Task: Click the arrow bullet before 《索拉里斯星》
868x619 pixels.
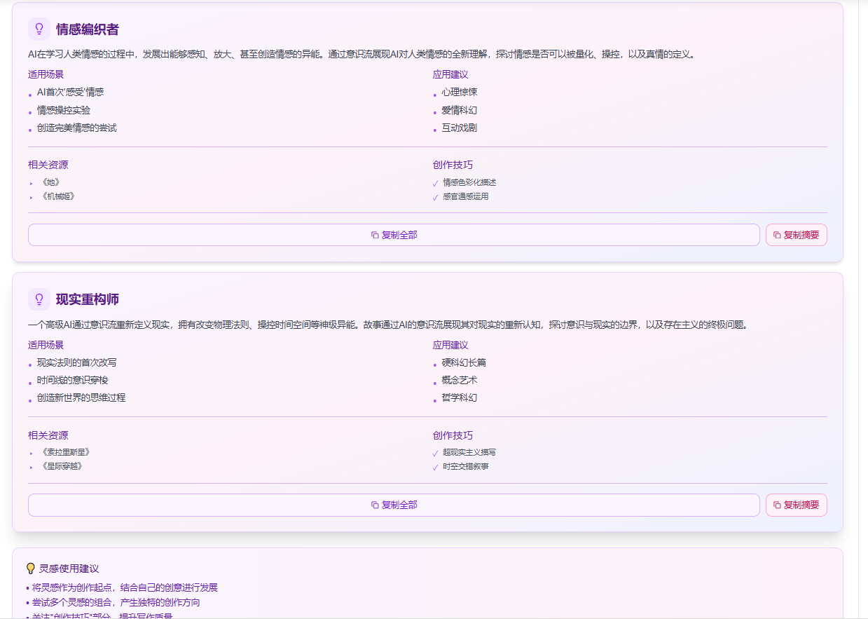Action: coord(32,453)
